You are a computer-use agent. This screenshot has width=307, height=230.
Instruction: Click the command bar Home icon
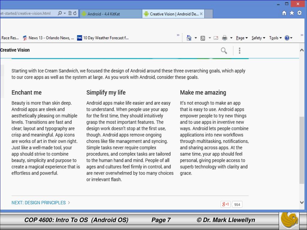point(189,38)
